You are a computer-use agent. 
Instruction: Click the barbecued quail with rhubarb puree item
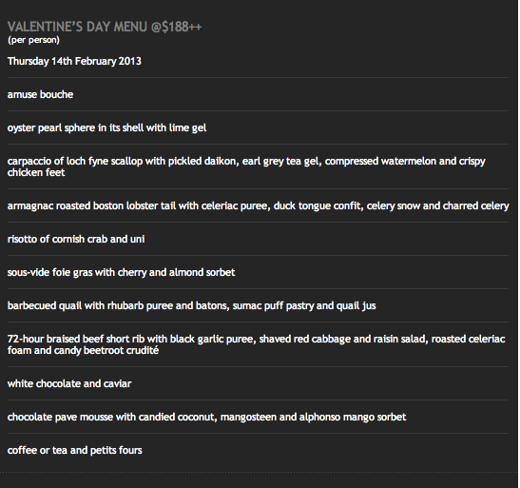[192, 306]
